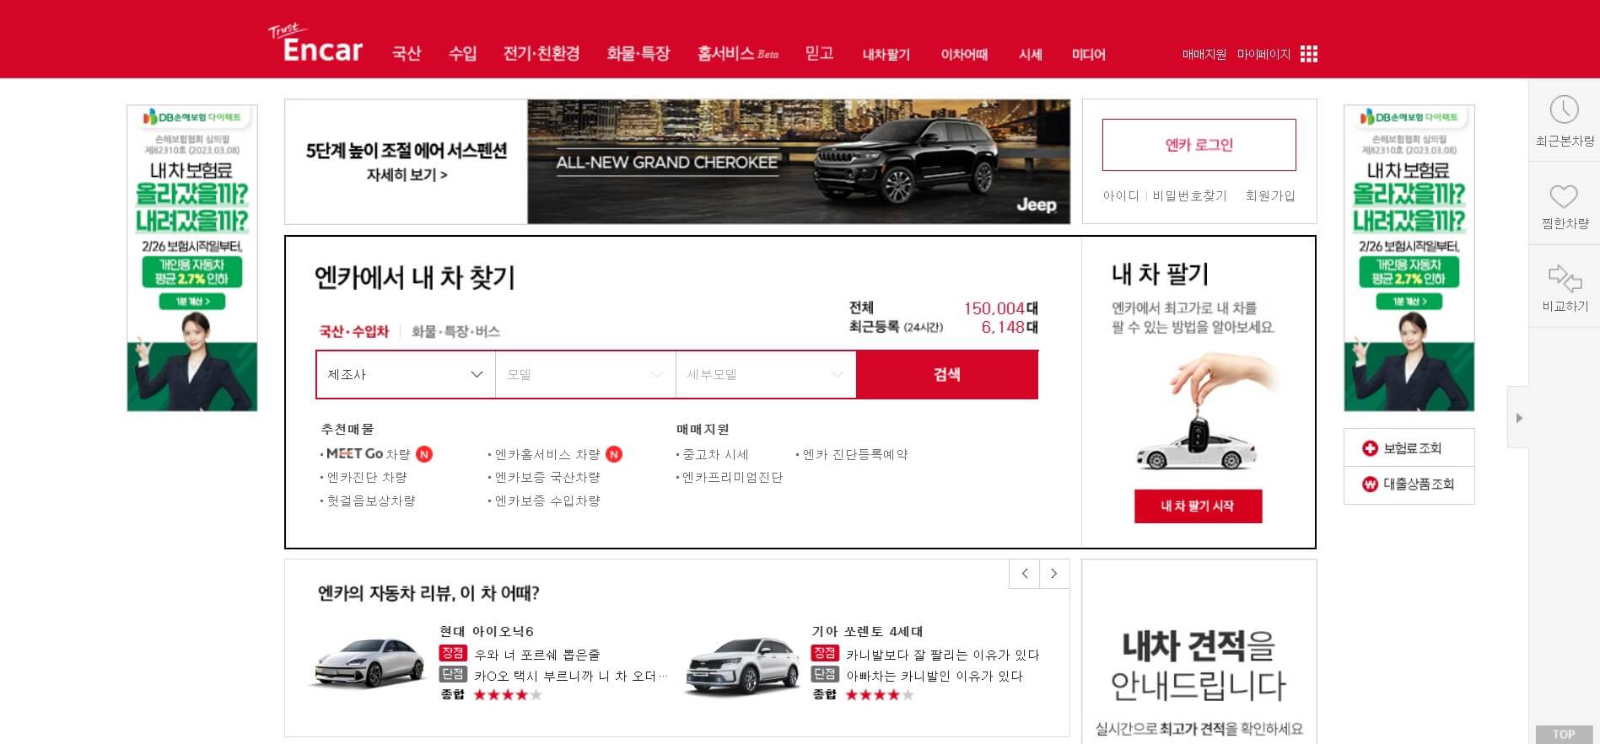1600x744 pixels.
Task: Open the all-services grid icon
Action: point(1308,54)
